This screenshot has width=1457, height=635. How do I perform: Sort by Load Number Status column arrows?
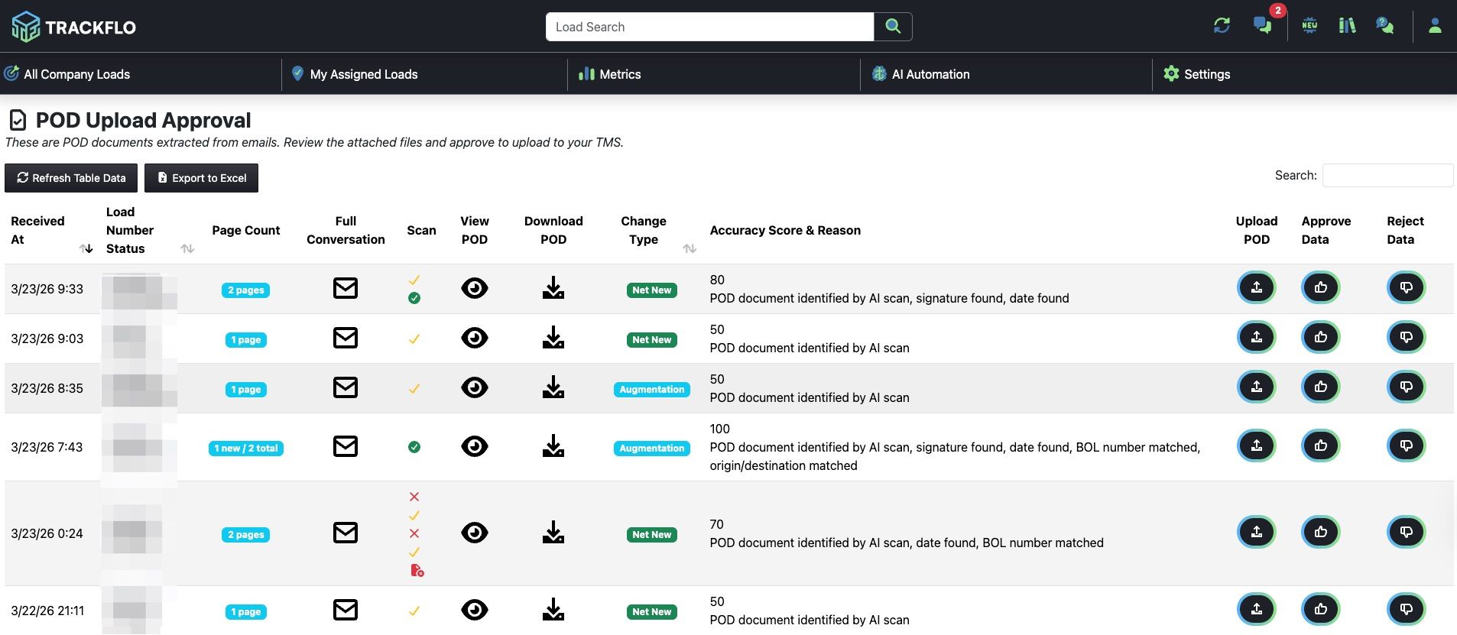(x=187, y=248)
